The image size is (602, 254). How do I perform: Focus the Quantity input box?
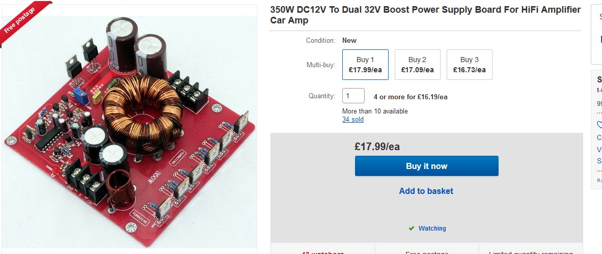coord(353,96)
